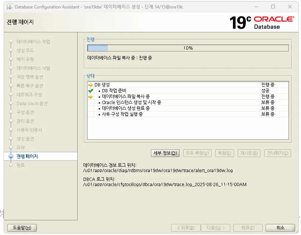Image resolution: width=301 pixels, height=235 pixels.
Task: Select 저장 영역 옵션 step in sidebar
Action: tap(30, 77)
